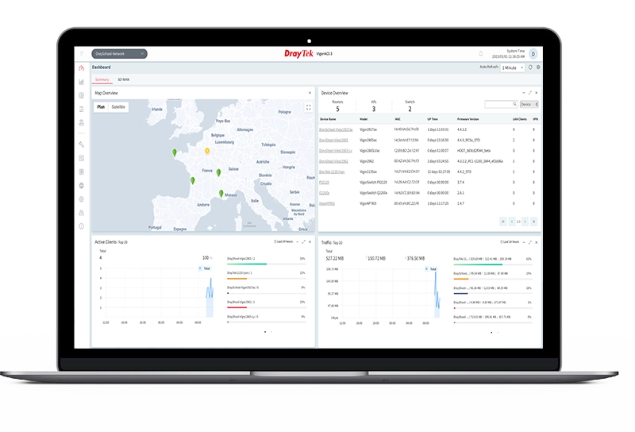This screenshot has height=432, width=635.
Task: Click the dashboard refresh icon
Action: click(x=530, y=67)
